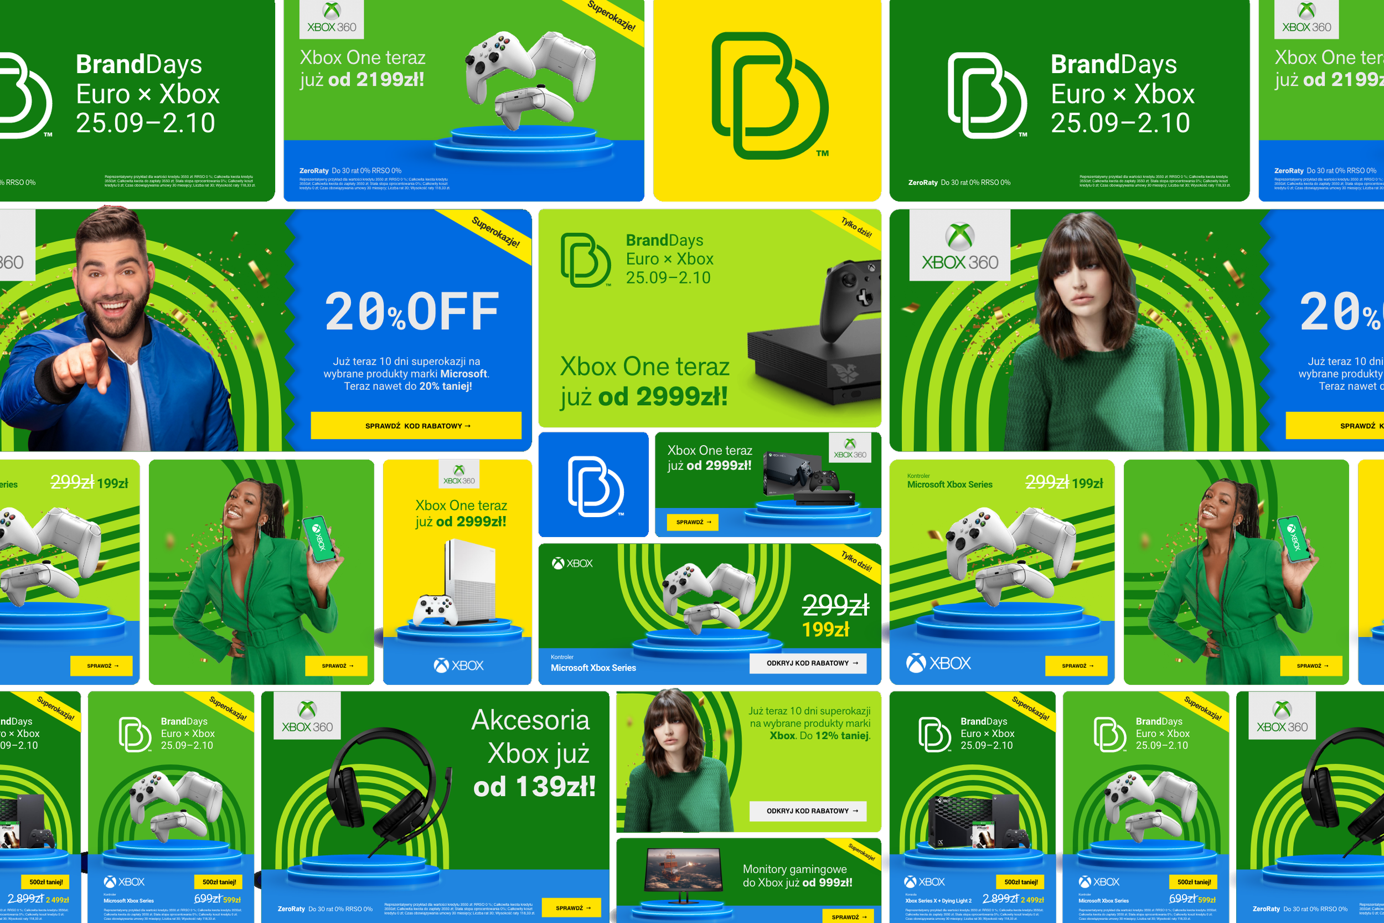Click the 500zł taniej! badge above the 2 899zł price

(x=1021, y=882)
